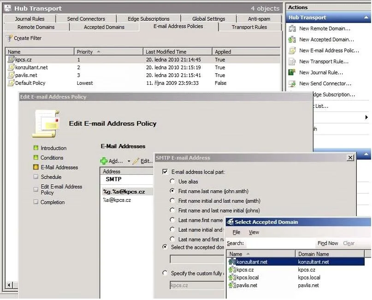This screenshot has width=372, height=300.
Task: Select First name.last name (john.smith) option
Action: click(x=172, y=191)
